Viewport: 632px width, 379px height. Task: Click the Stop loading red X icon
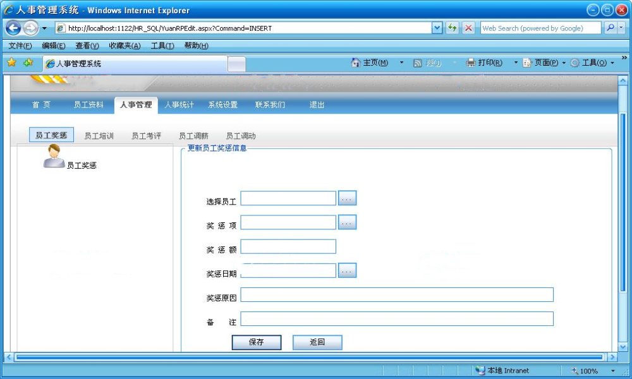coord(468,28)
